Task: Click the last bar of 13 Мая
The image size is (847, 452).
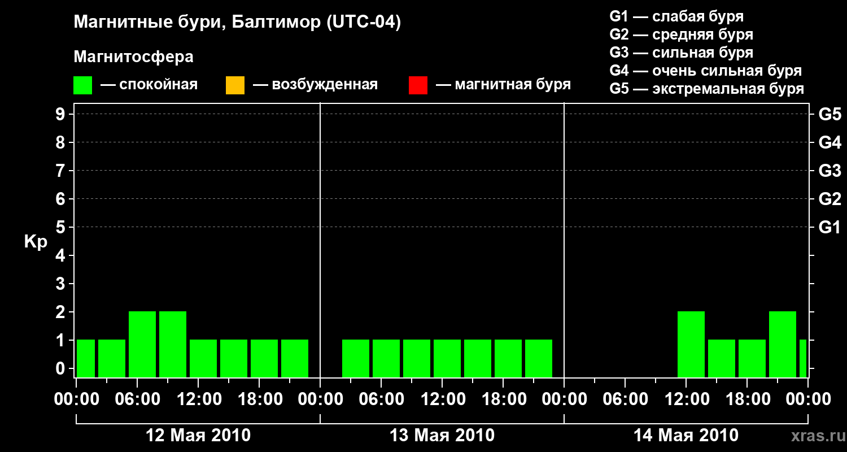Action: point(539,358)
